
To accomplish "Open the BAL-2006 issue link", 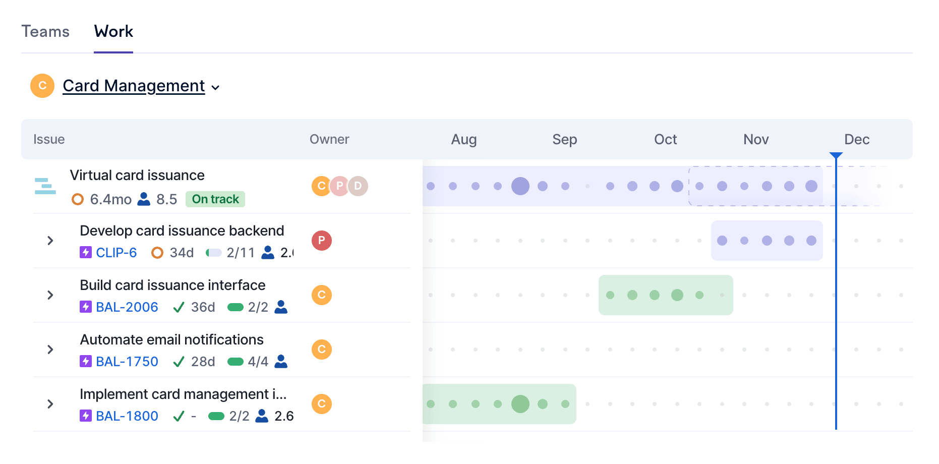I will point(127,307).
